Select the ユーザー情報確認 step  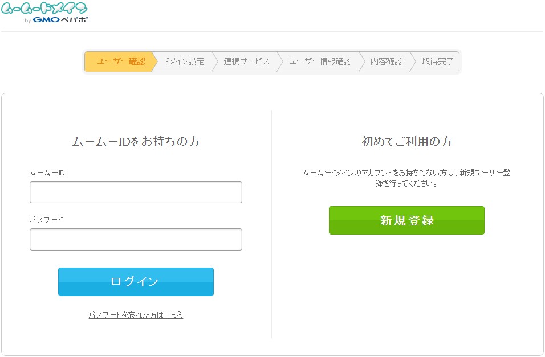[320, 61]
